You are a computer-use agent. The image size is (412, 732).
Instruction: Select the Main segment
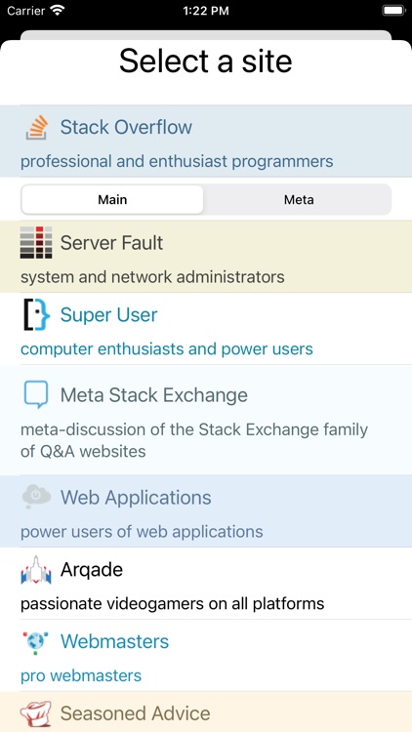[x=112, y=200]
